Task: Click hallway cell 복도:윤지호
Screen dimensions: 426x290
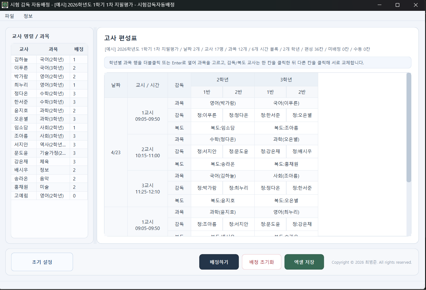Action: [x=223, y=201]
